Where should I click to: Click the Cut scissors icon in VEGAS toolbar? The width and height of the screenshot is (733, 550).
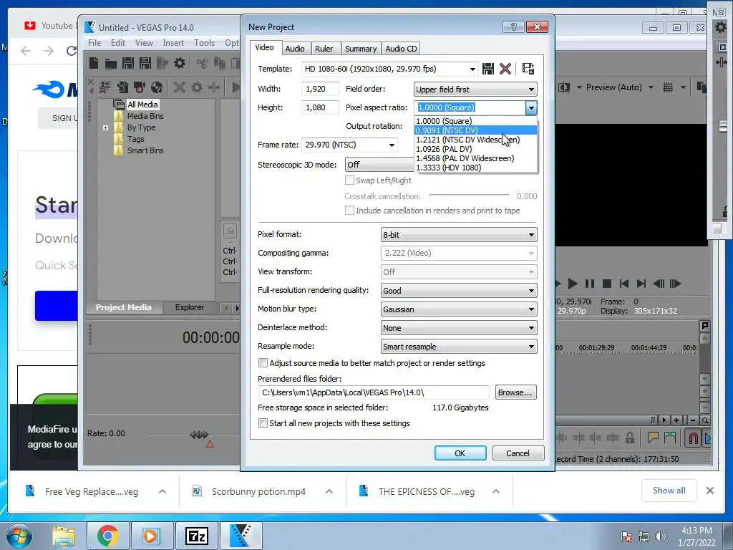point(202,63)
